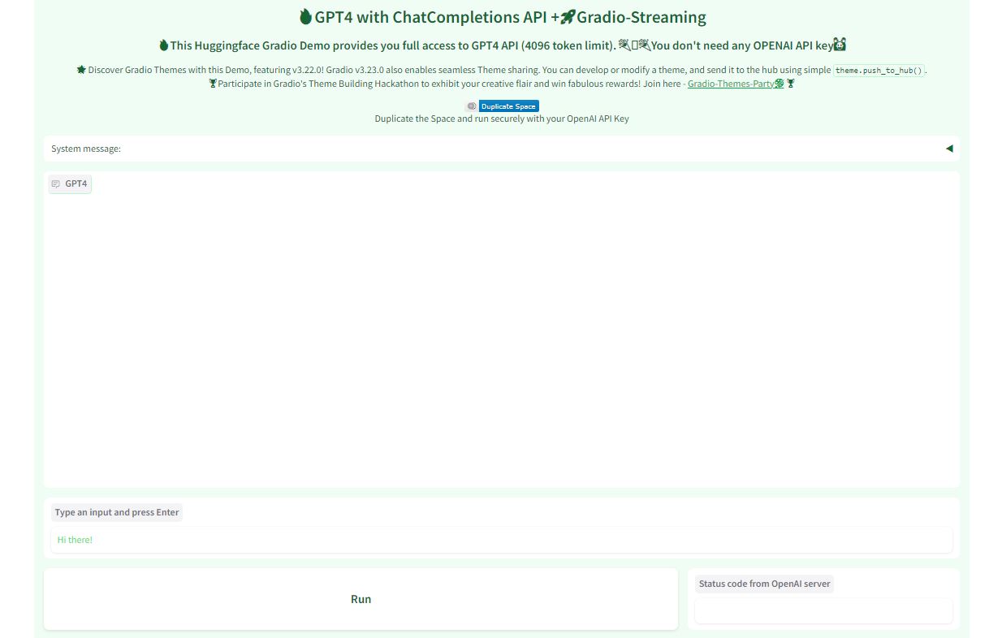Image resolution: width=1002 pixels, height=638 pixels.
Task: Open the Gradio-Themes-Party link
Action: tap(736, 84)
